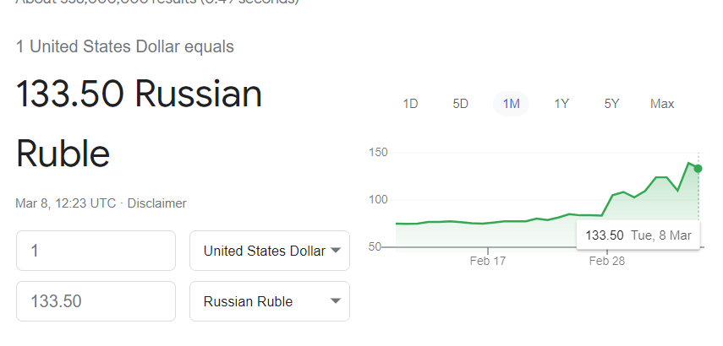The width and height of the screenshot is (723, 346).
Task: Click the amount field containing 1
Action: pos(96,251)
